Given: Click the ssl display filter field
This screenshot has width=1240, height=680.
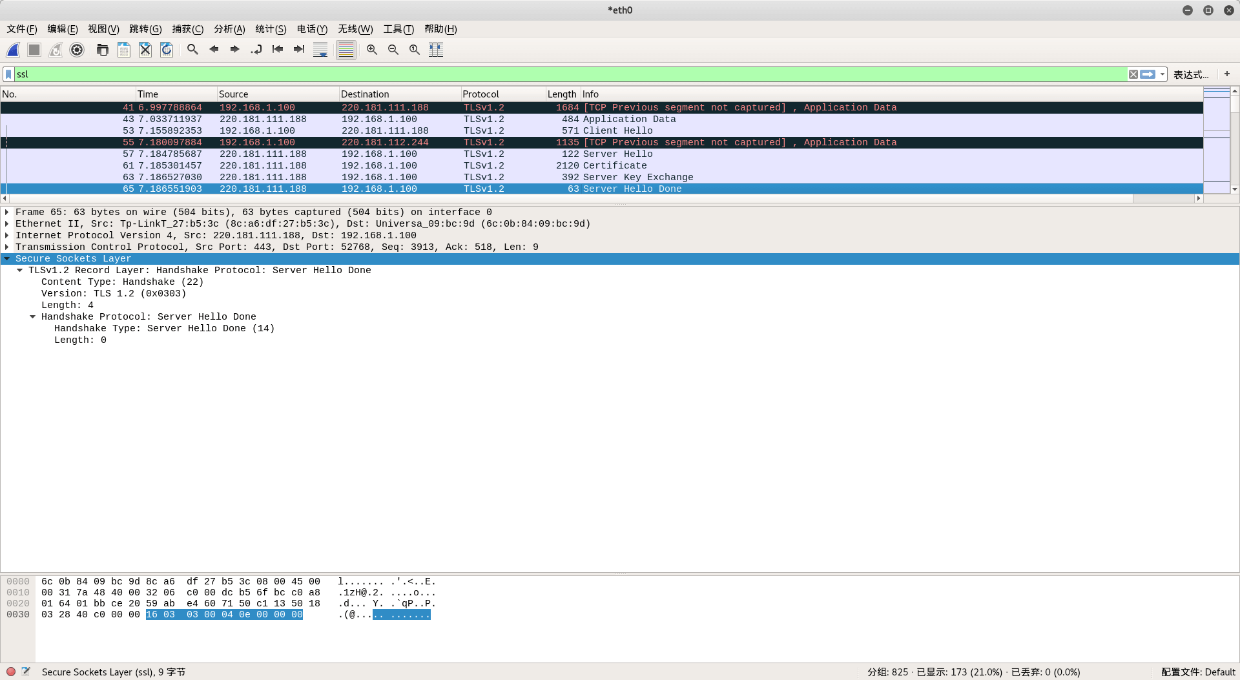Looking at the screenshot, I should point(571,74).
